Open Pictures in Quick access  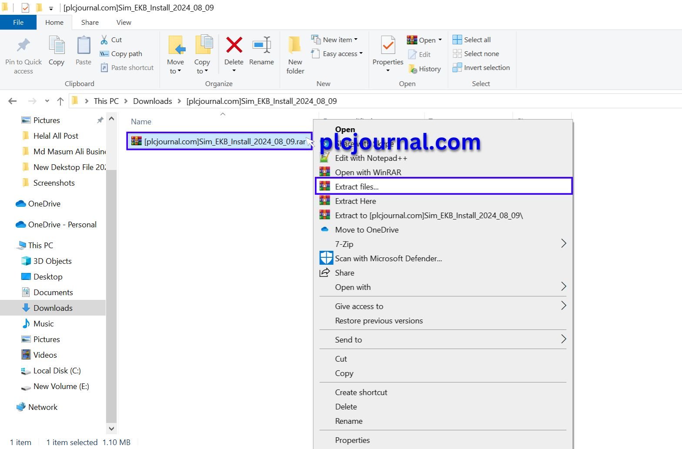[x=47, y=120]
